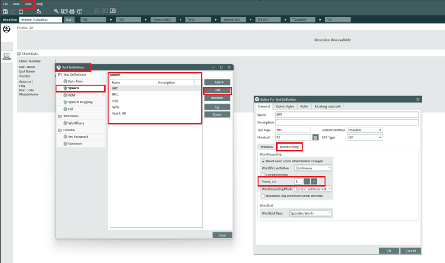This screenshot has width=445, height=263.
Task: Collapse the General tree folder
Action: [60, 130]
